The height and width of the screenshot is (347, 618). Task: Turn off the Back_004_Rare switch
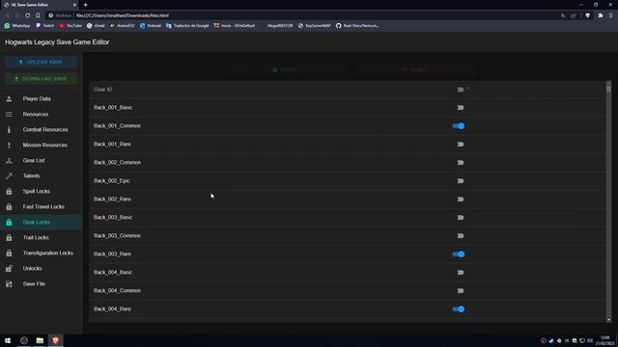point(459,308)
